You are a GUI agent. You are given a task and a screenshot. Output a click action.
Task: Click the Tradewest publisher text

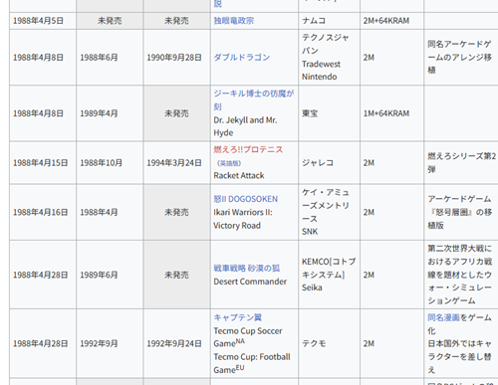pos(321,64)
